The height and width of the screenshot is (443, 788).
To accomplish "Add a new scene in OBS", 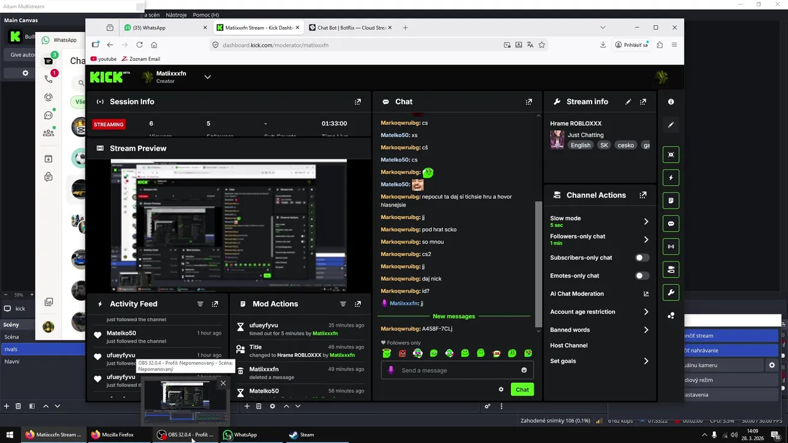I will (x=6, y=406).
